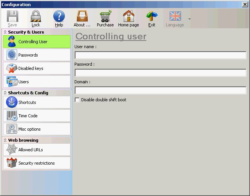Click the Time Code barcode icon

click(x=12, y=115)
